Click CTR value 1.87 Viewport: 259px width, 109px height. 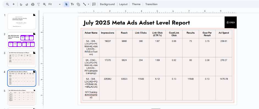(158, 41)
